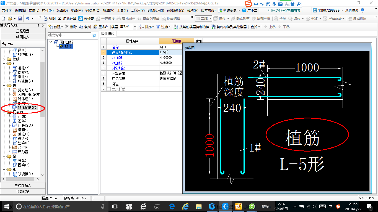
Task: Pin the 模块导航栏 panel
Action: click(38, 25)
